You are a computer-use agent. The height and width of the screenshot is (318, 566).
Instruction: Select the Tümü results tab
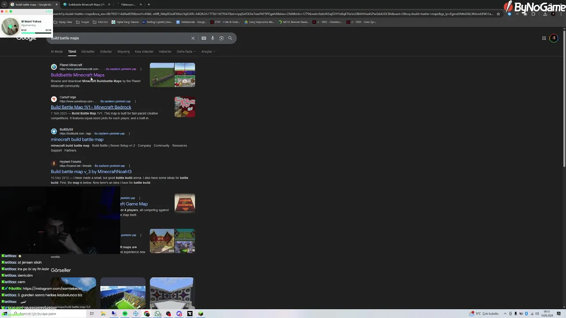[x=72, y=51]
